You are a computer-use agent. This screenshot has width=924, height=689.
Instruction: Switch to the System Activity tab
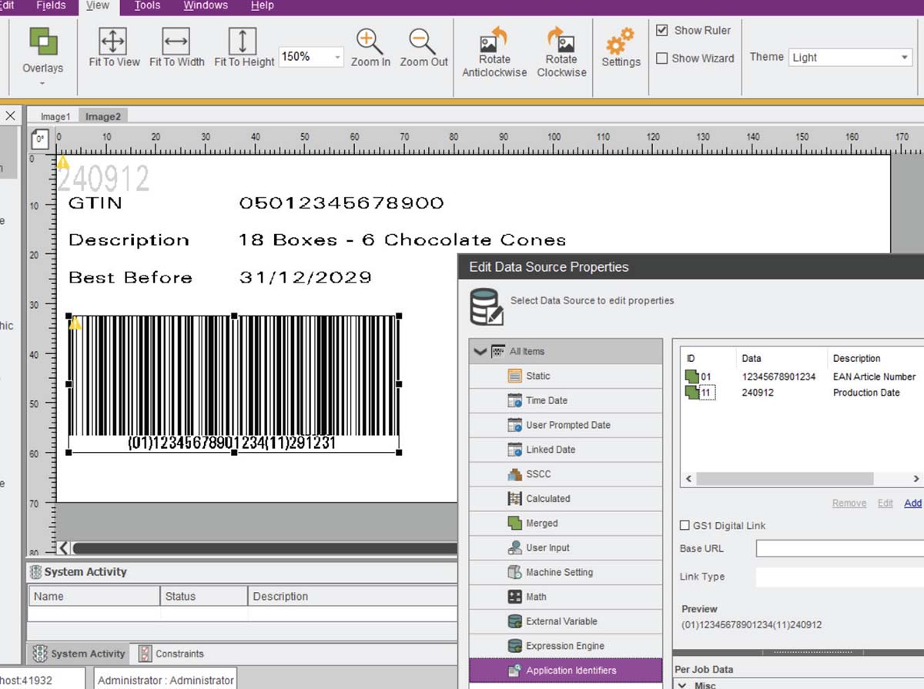click(78, 654)
